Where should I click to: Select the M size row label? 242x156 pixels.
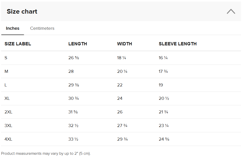(x=6, y=72)
